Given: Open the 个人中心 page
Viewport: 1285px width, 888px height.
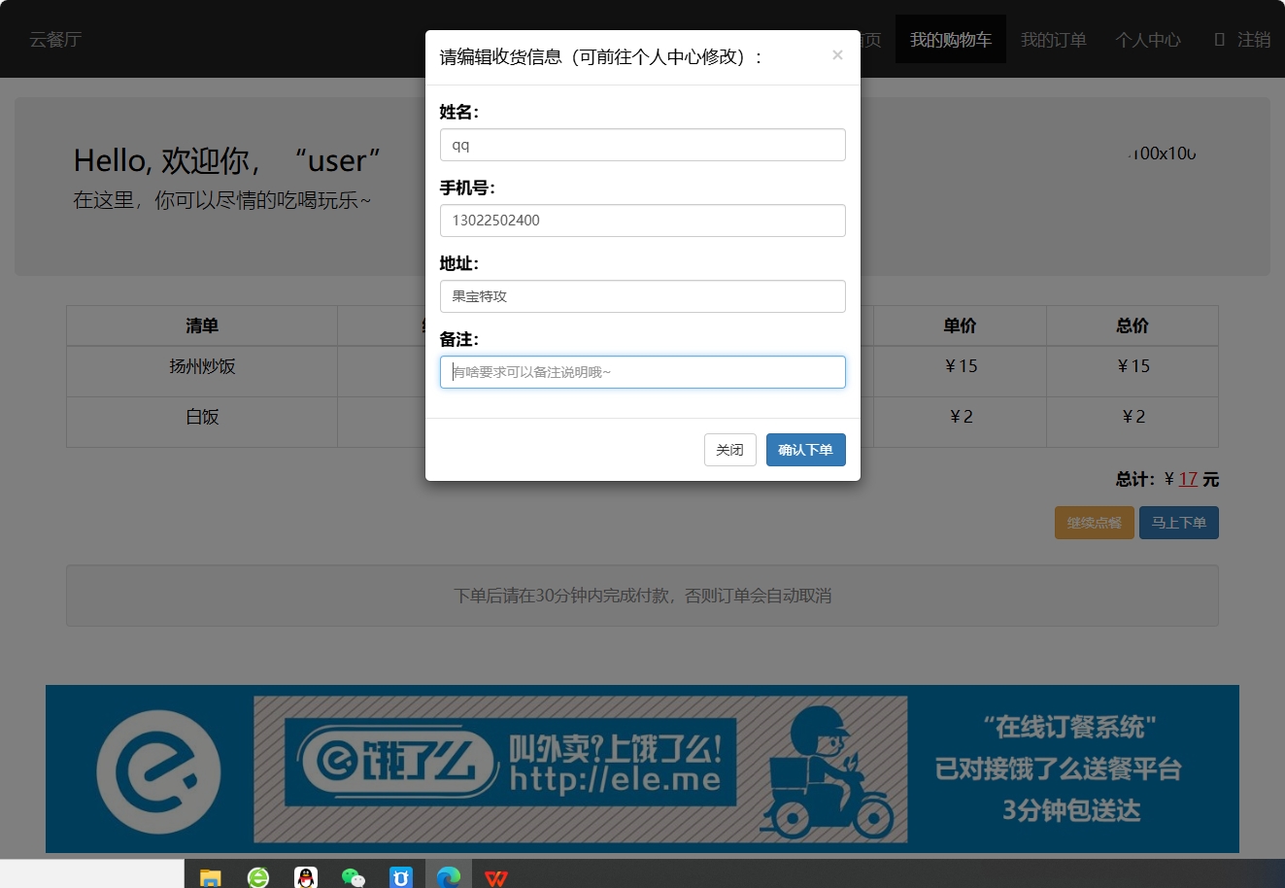Looking at the screenshot, I should click(1148, 39).
